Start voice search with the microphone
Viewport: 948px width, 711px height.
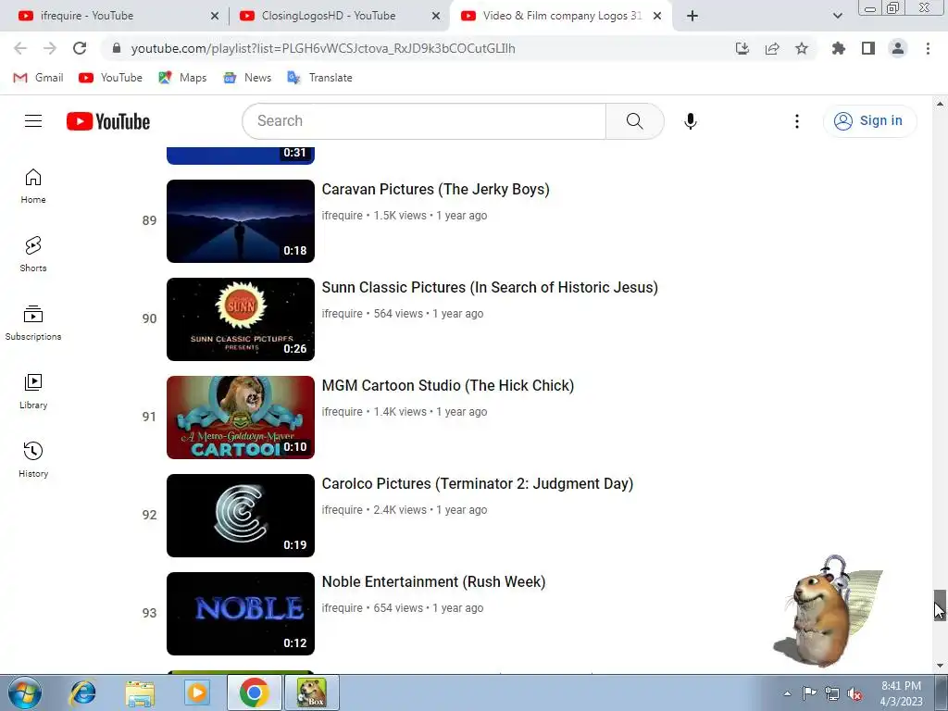point(691,121)
